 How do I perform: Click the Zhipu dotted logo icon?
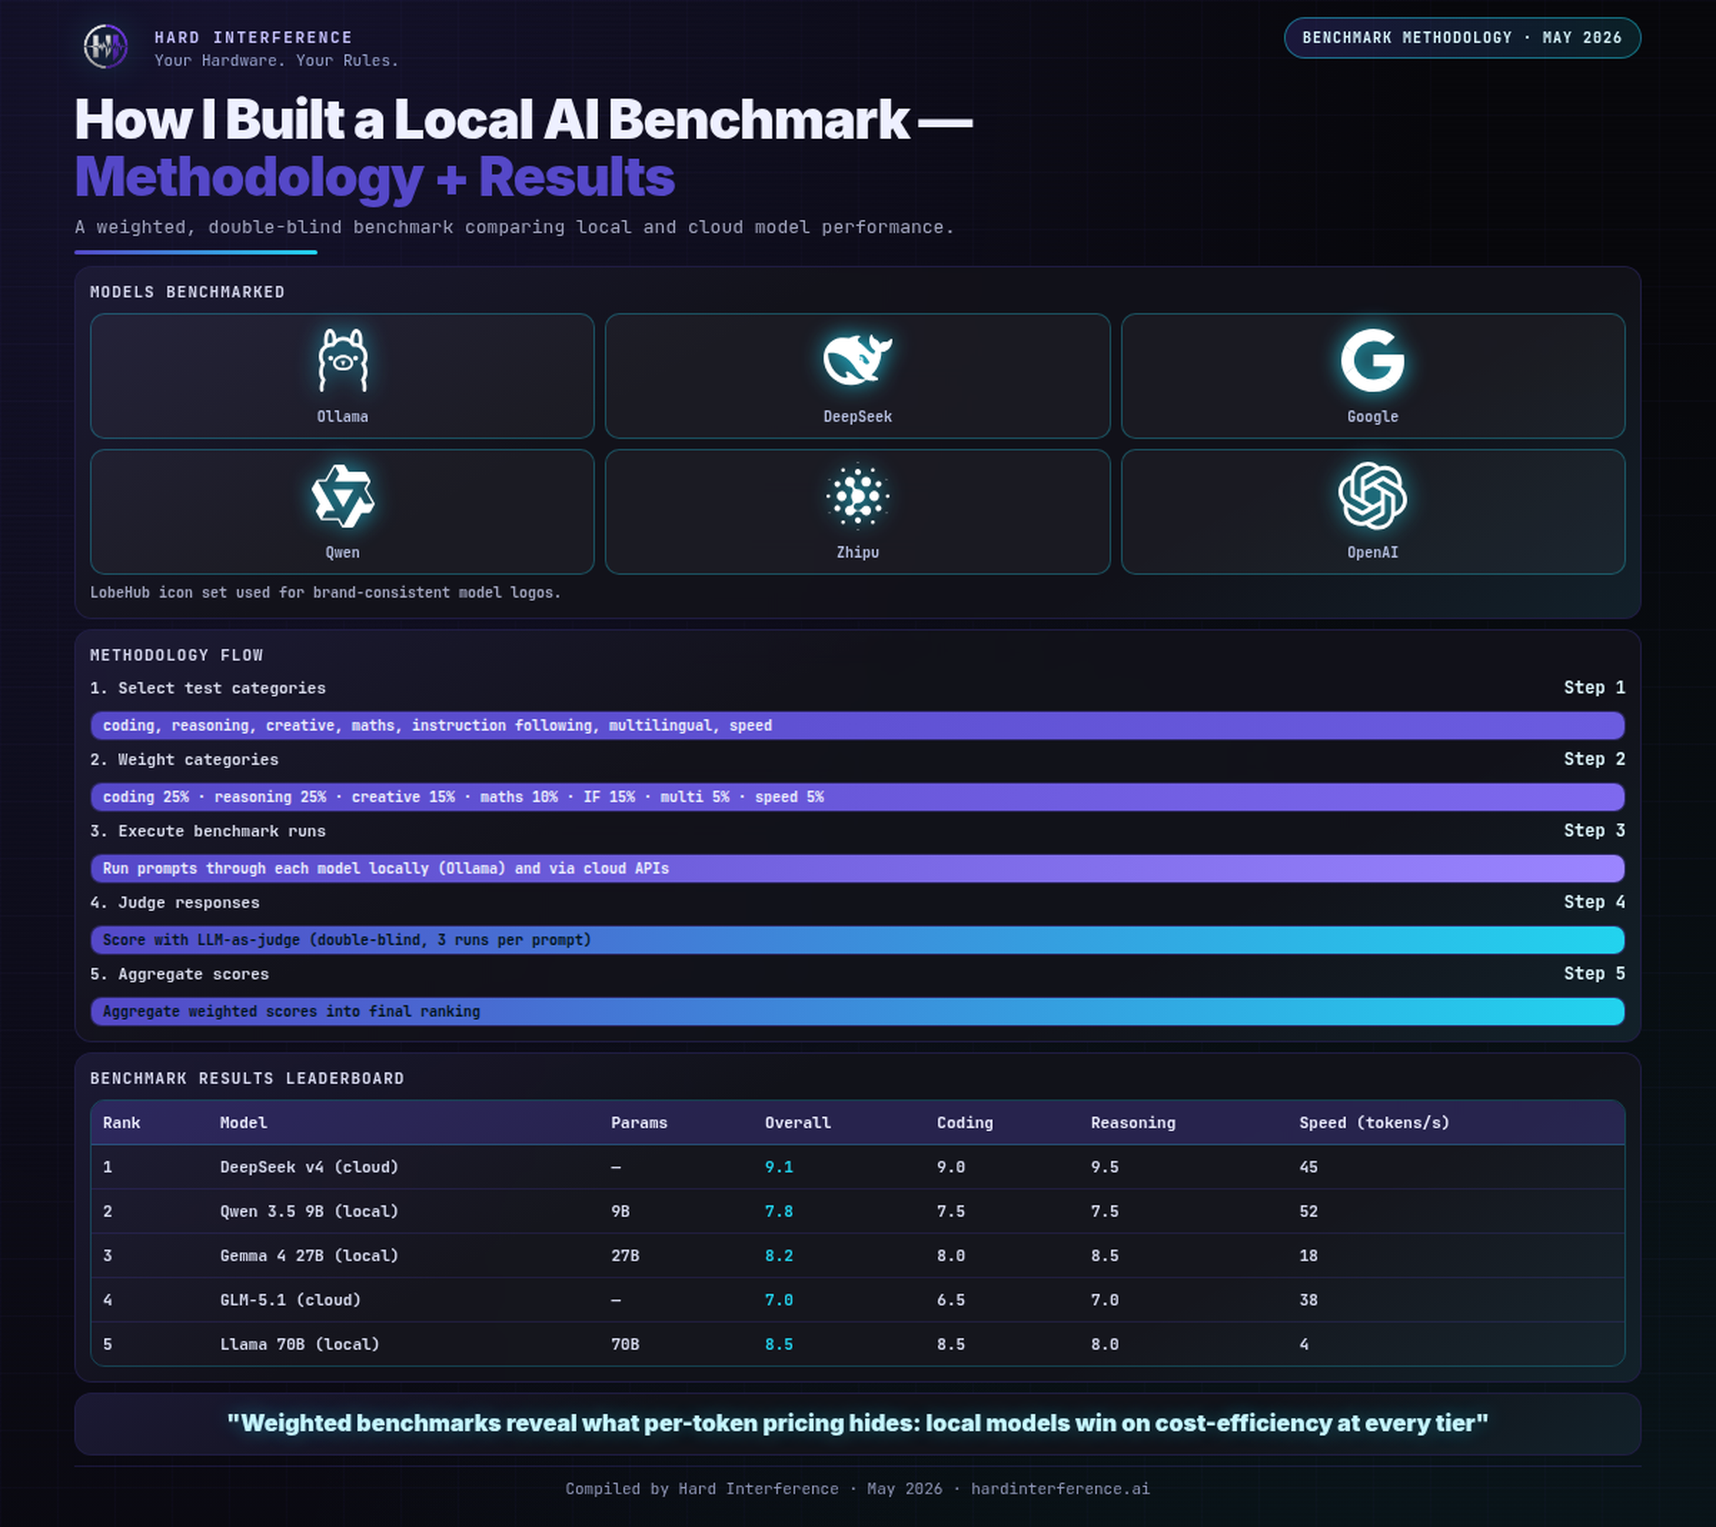point(857,496)
